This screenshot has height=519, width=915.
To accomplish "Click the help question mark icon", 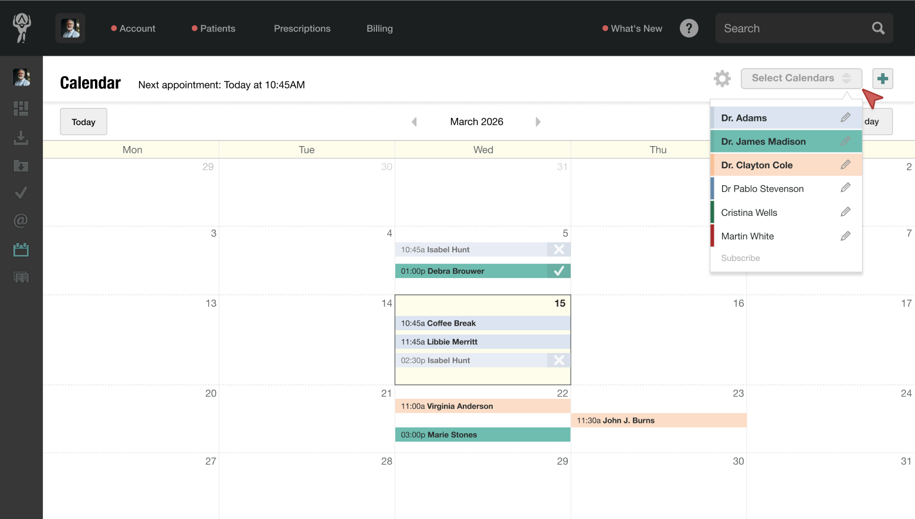I will [689, 28].
